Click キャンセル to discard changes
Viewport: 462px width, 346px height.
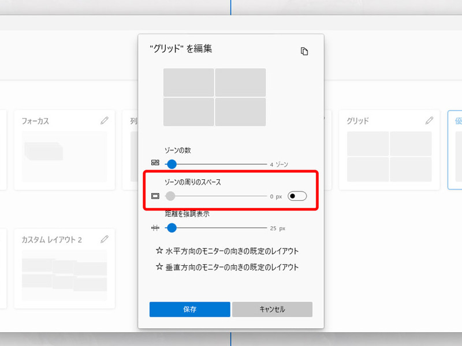tap(273, 309)
